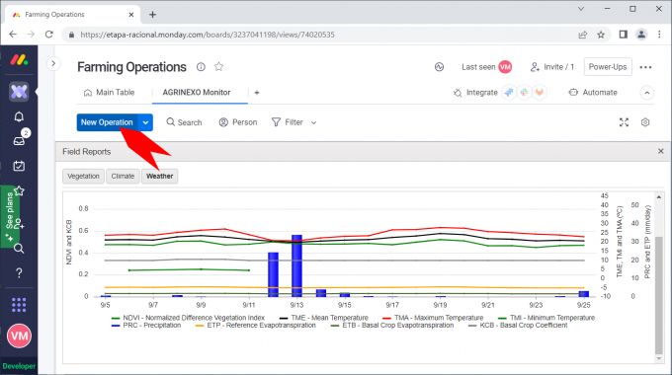Close the Field Reports panel
This screenshot has height=375, width=672.
(661, 151)
